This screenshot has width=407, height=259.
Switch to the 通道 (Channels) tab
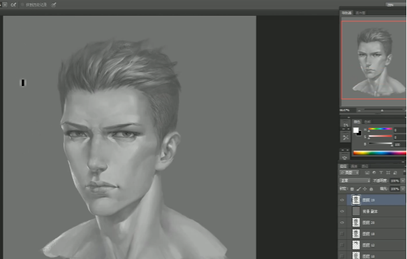pos(353,166)
